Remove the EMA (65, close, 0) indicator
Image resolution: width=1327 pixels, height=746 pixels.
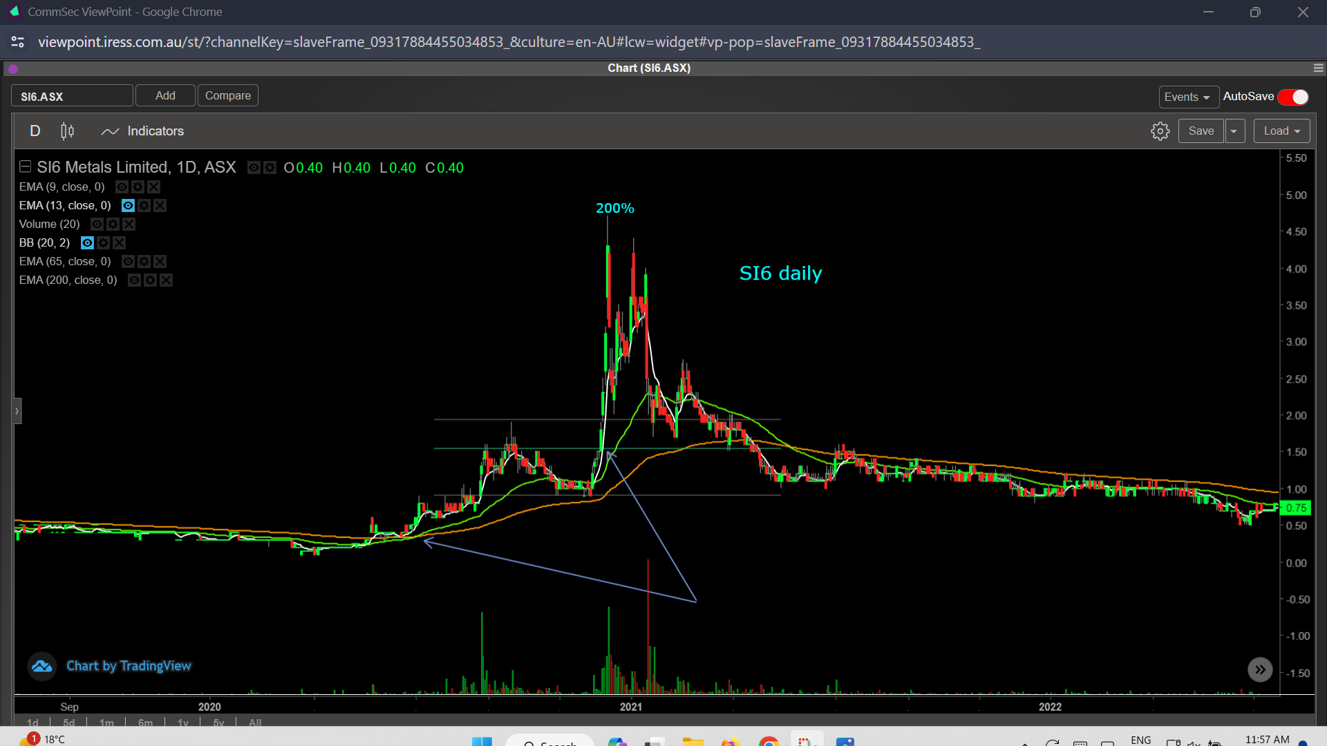160,262
